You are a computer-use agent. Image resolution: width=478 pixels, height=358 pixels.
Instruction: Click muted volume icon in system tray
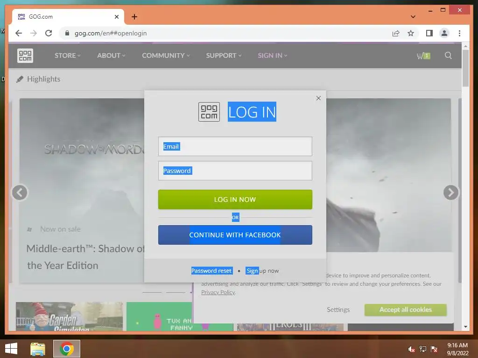pyautogui.click(x=411, y=349)
